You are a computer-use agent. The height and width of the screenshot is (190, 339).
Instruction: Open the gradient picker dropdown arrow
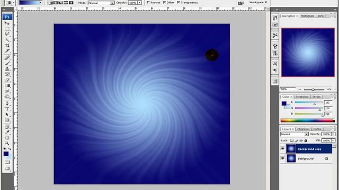[40, 3]
